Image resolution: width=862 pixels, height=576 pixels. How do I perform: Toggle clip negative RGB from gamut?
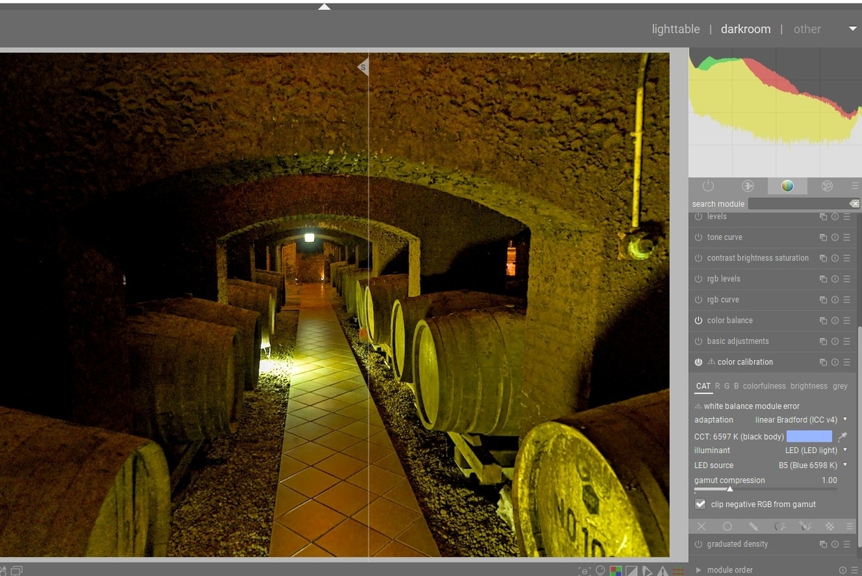tap(700, 504)
